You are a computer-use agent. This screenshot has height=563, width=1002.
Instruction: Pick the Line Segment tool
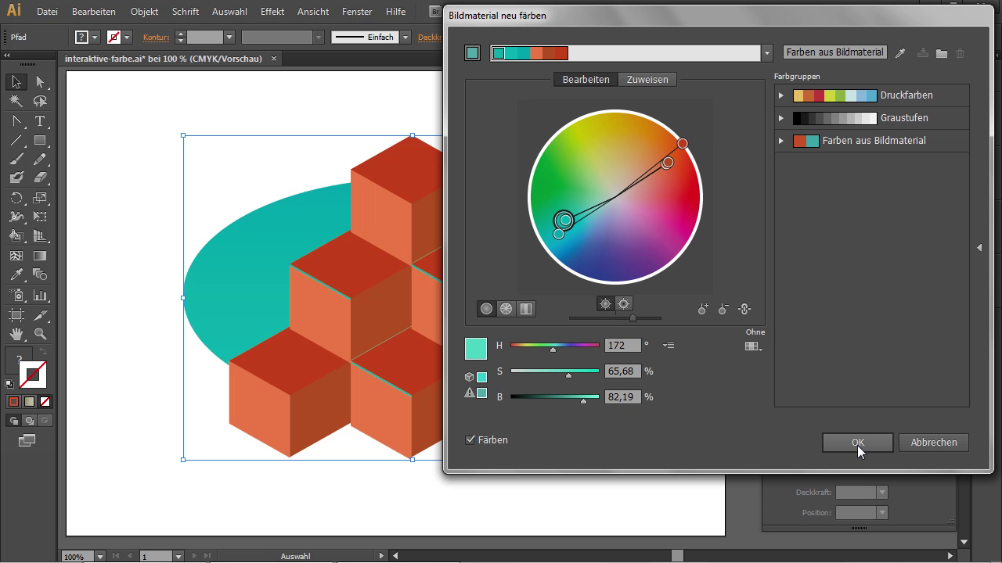coord(16,141)
